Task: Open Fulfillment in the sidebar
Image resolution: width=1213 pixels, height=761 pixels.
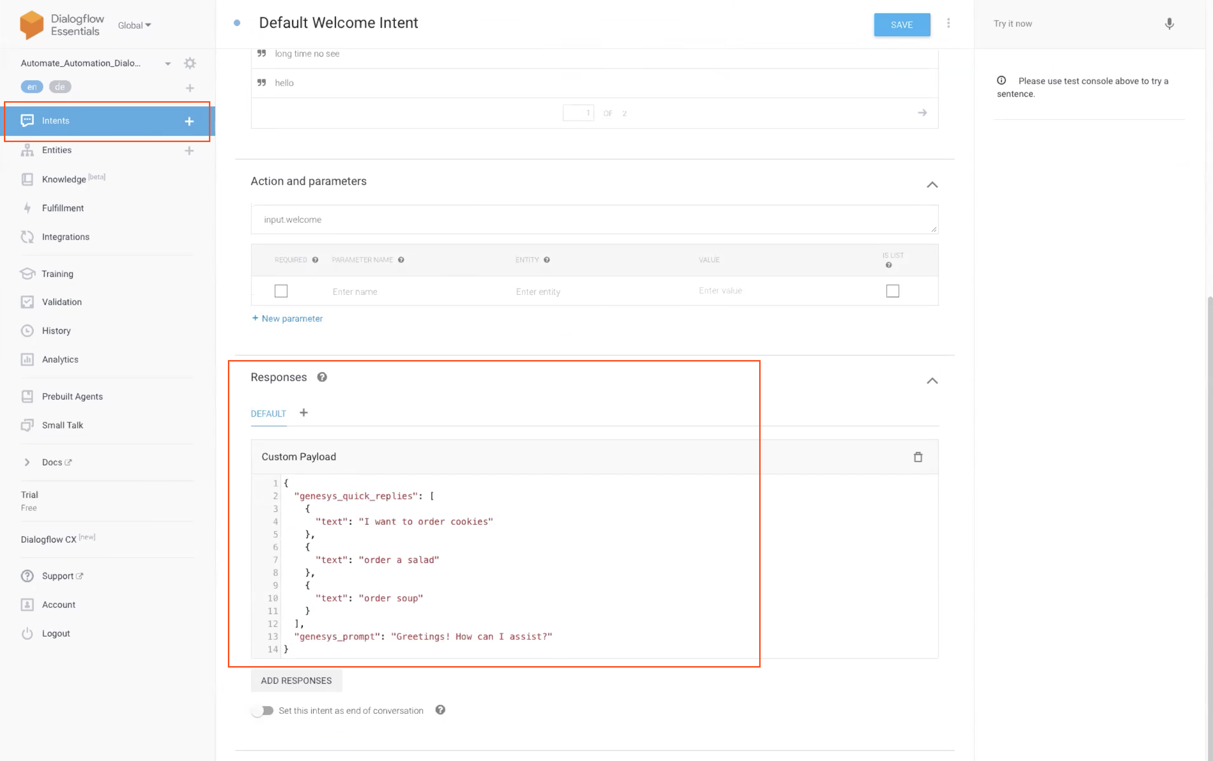Action: click(x=62, y=208)
